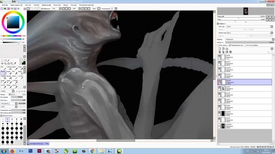Screen dimensions: 275x154
Task: Open the Слой layer menu
Action: [36, 5]
